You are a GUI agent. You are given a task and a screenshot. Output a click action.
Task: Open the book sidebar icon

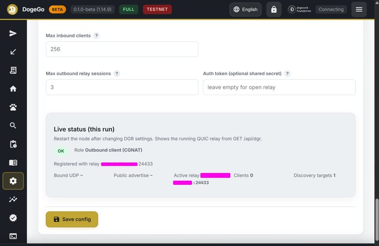pyautogui.click(x=13, y=163)
